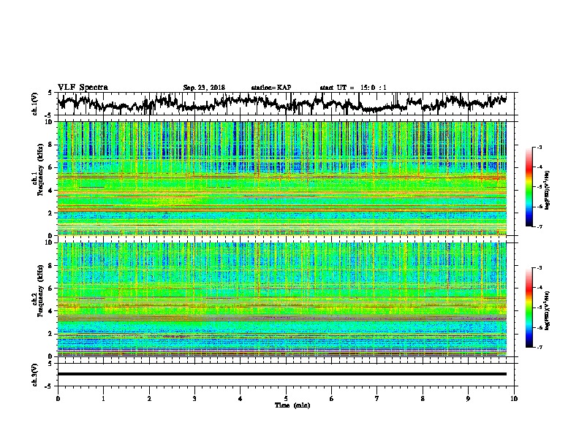Click time axis tick label "0"
Viewport: 579px width, 447px height.
(58, 399)
